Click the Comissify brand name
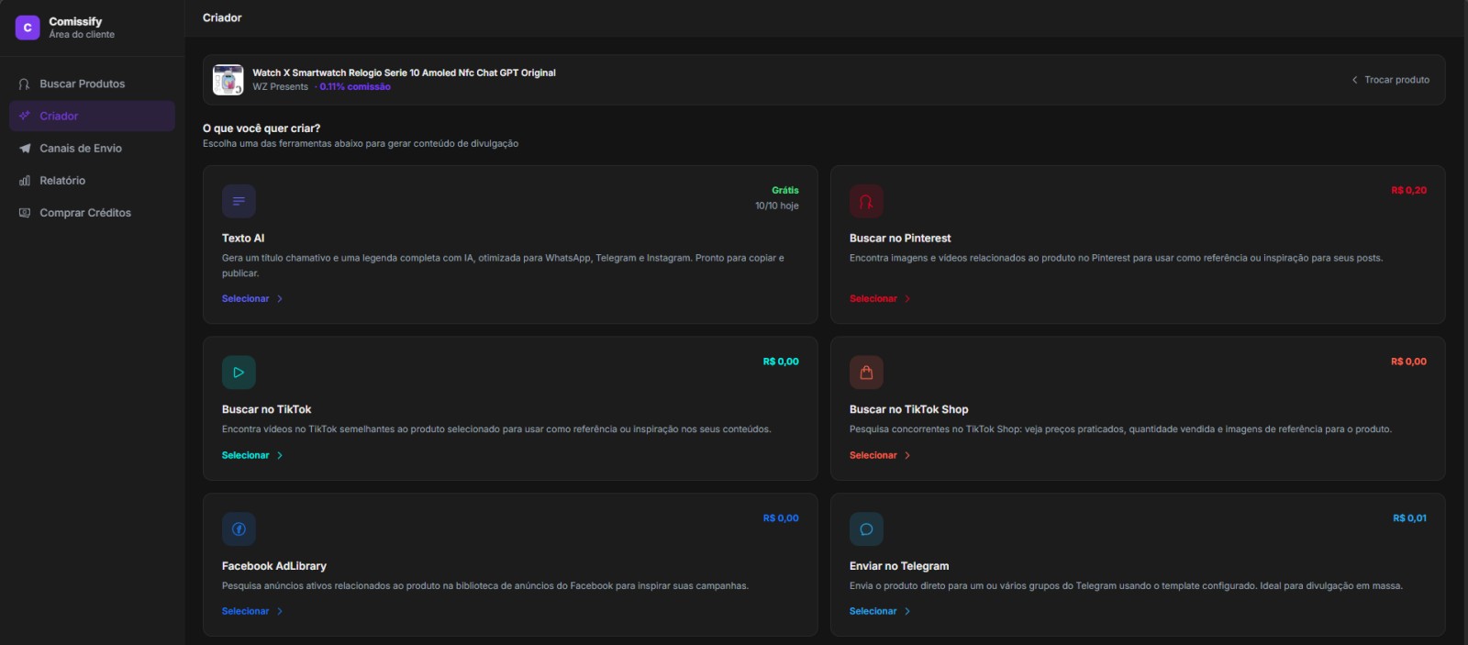1468x645 pixels. [75, 21]
